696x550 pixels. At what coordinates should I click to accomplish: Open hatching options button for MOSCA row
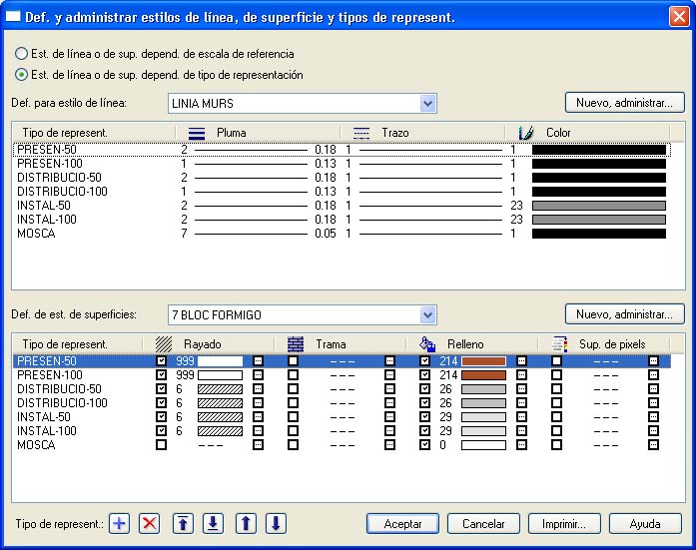(x=258, y=445)
